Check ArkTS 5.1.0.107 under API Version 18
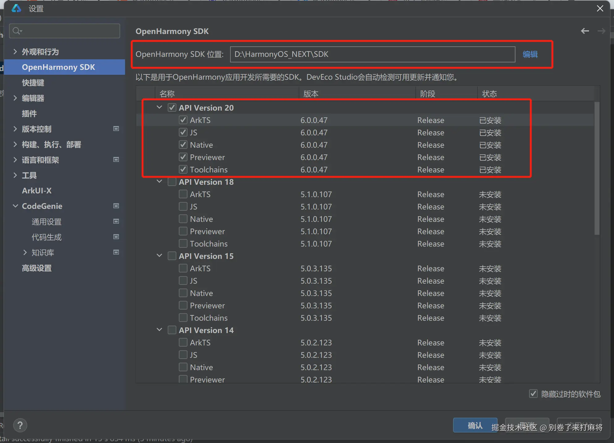Image resolution: width=614 pixels, height=443 pixels. (x=183, y=194)
